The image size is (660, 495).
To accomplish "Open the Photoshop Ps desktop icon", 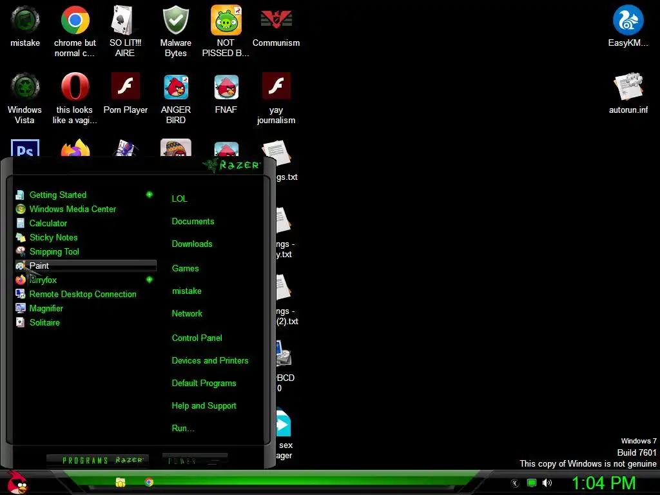I will pos(25,148).
